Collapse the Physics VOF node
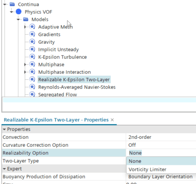This screenshot has height=184, width=196. coord(11,12)
